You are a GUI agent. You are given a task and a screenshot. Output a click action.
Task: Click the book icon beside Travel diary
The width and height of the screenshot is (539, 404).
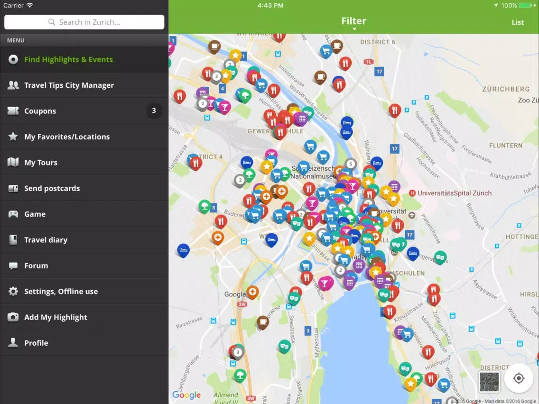point(13,240)
